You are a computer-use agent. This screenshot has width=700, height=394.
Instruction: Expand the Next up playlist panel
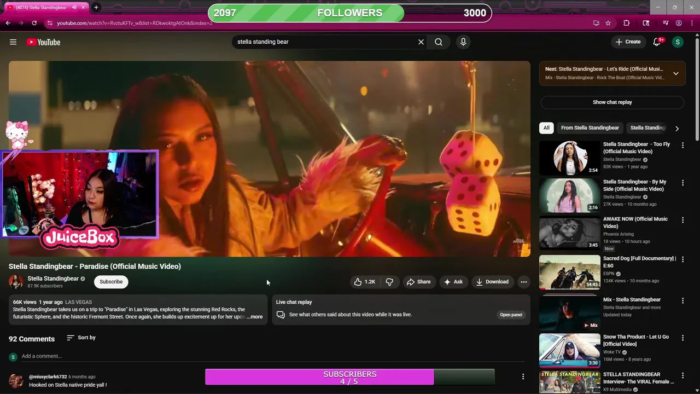tap(676, 73)
